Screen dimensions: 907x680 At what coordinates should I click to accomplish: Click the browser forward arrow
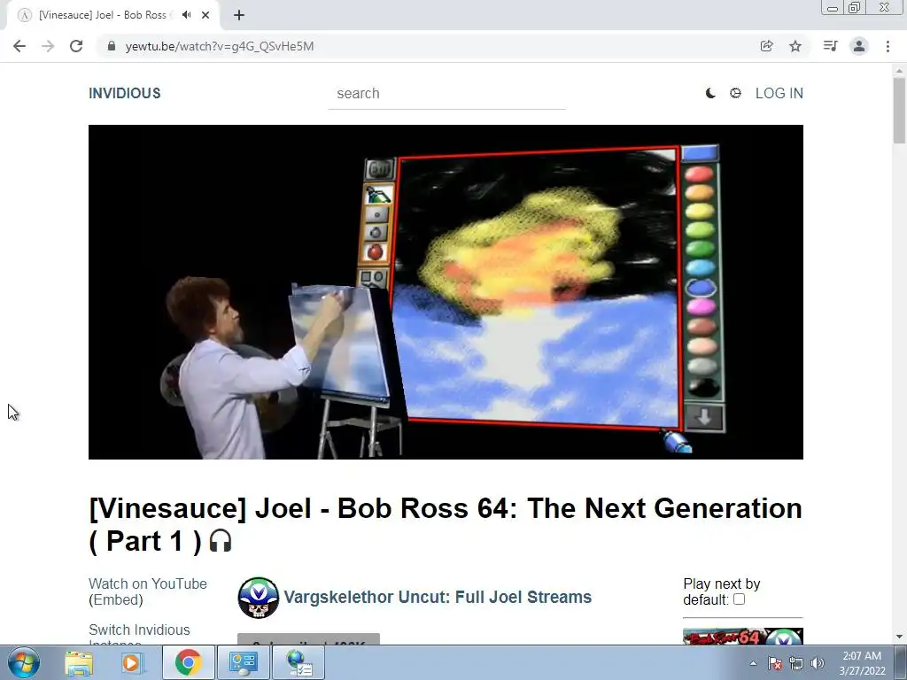point(48,46)
